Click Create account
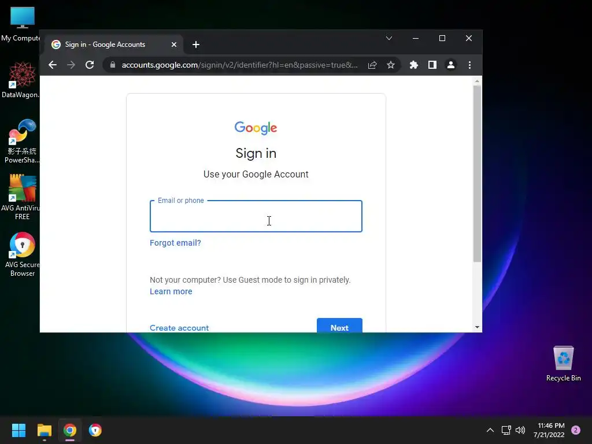 pos(179,328)
